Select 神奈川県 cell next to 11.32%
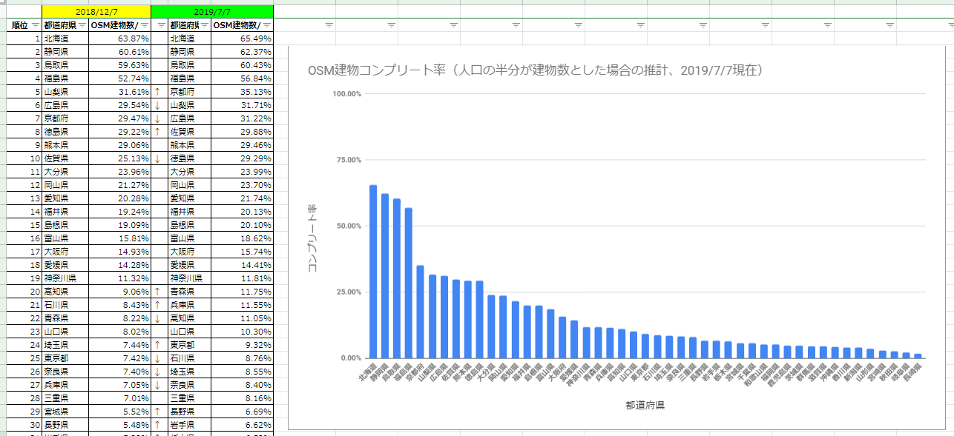 click(65, 278)
